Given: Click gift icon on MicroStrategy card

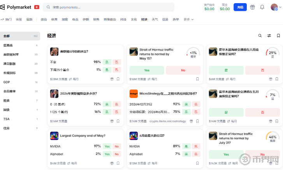Looking at the screenshot, I should (x=191, y=121).
